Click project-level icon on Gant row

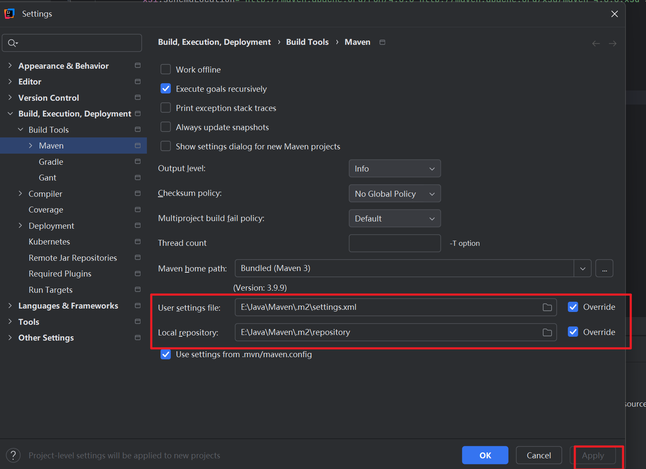pos(137,178)
